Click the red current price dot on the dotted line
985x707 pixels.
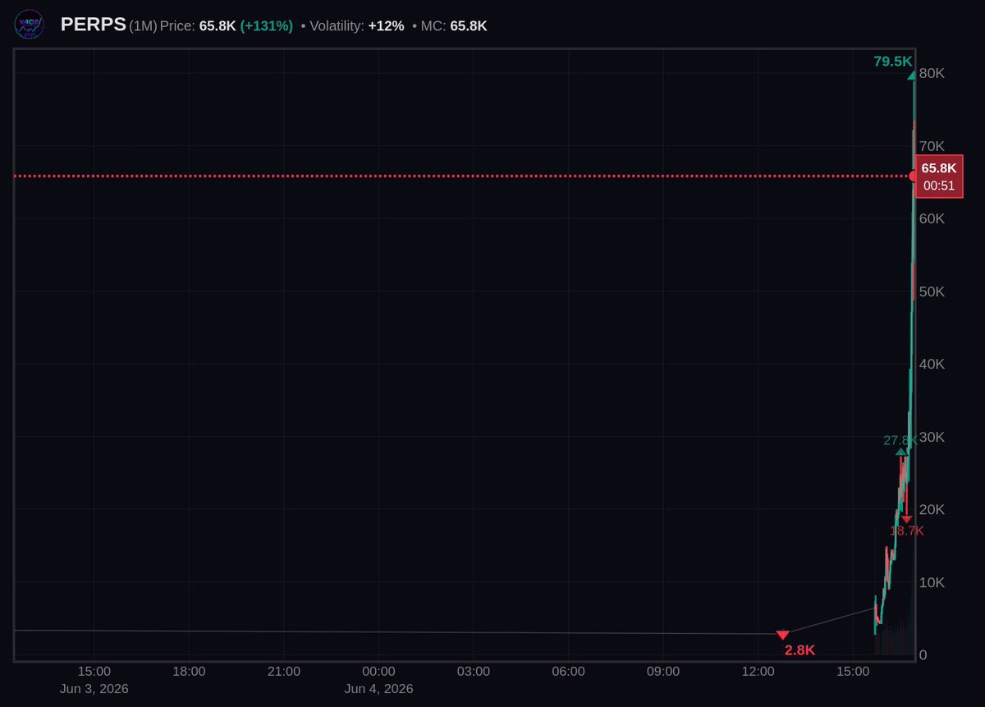(x=914, y=176)
